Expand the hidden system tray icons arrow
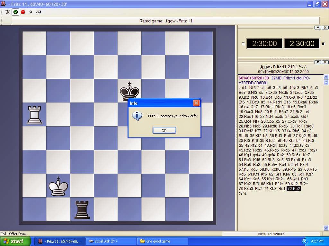 [x=305, y=242]
